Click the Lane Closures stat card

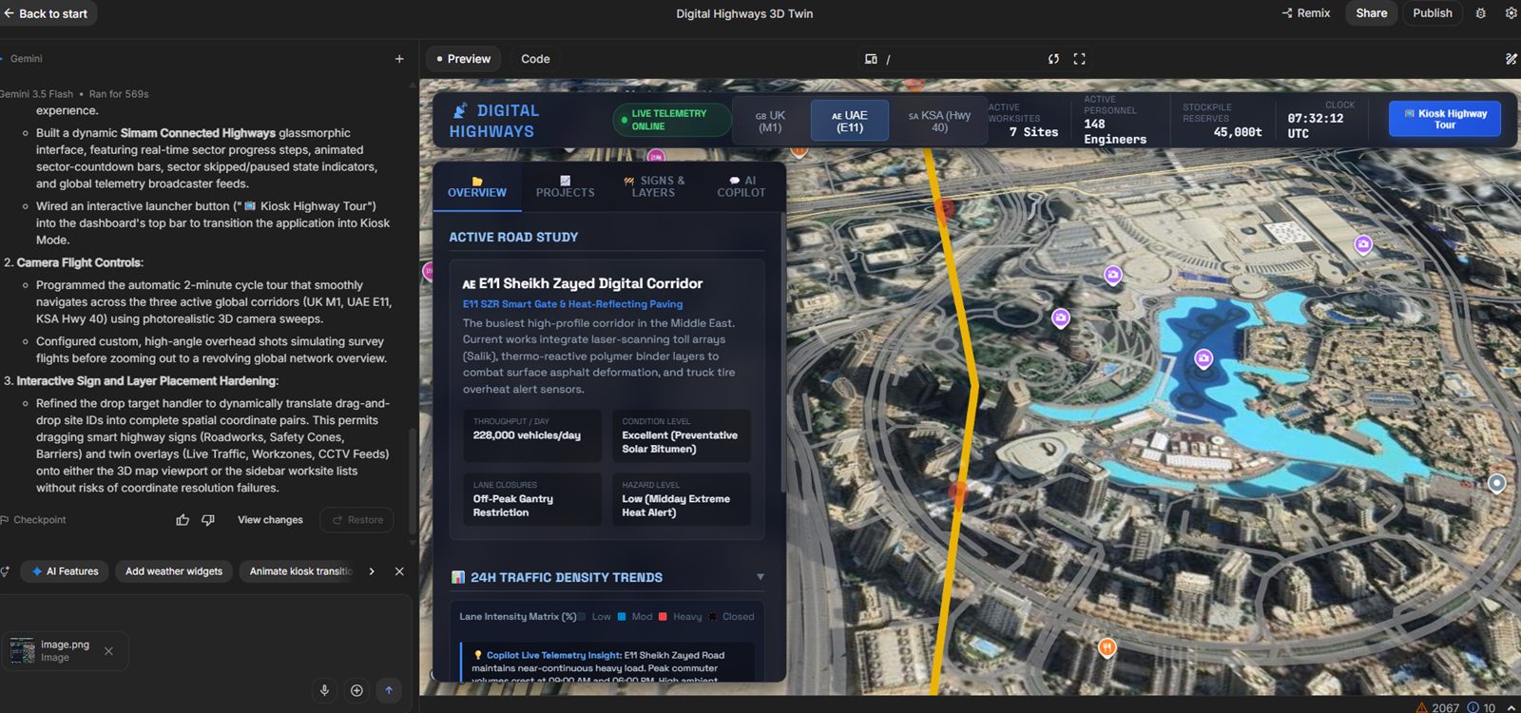[x=532, y=499]
